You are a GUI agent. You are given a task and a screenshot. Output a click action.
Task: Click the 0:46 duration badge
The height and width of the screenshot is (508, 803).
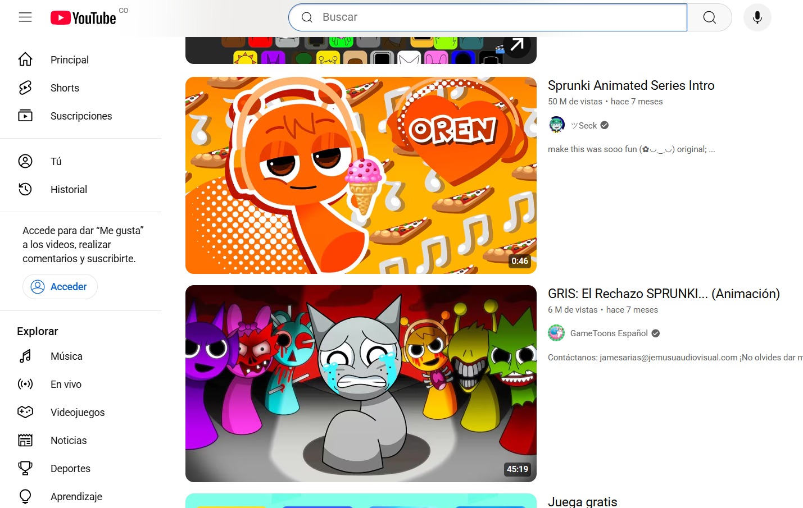point(520,261)
